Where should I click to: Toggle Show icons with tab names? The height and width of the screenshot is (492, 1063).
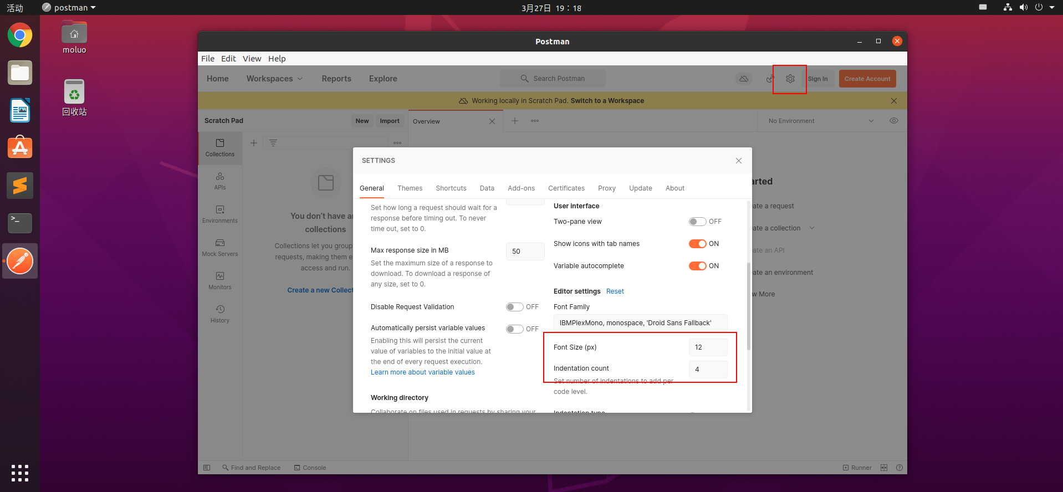coord(698,244)
